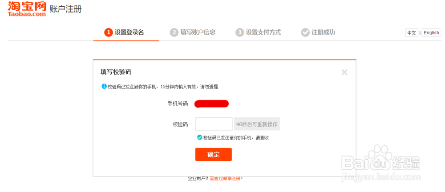
Task: Confirm with the orange 确定 button
Action: pos(214,154)
